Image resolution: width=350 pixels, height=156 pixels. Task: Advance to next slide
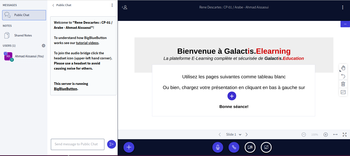(246, 135)
